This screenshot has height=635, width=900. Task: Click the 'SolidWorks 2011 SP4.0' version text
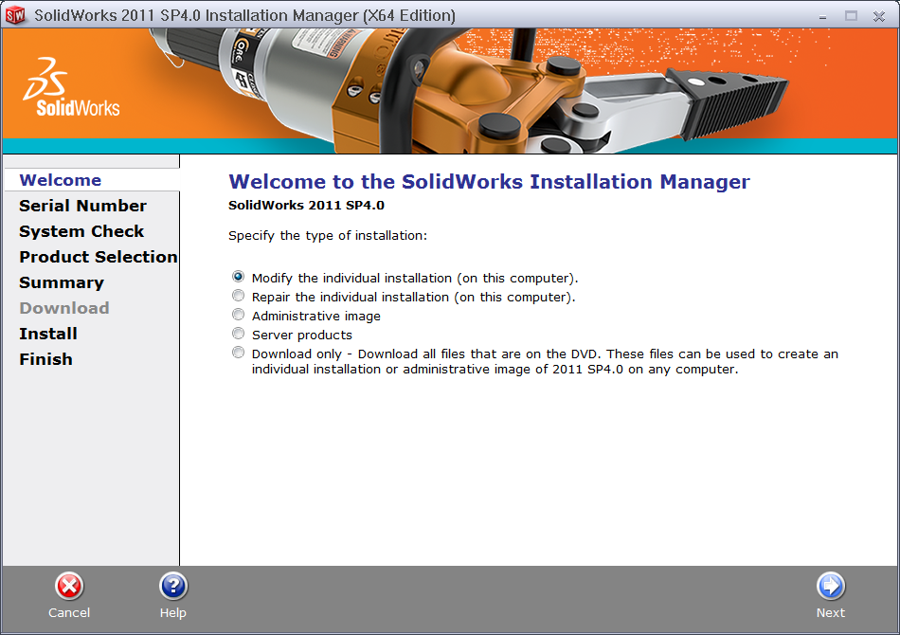307,206
